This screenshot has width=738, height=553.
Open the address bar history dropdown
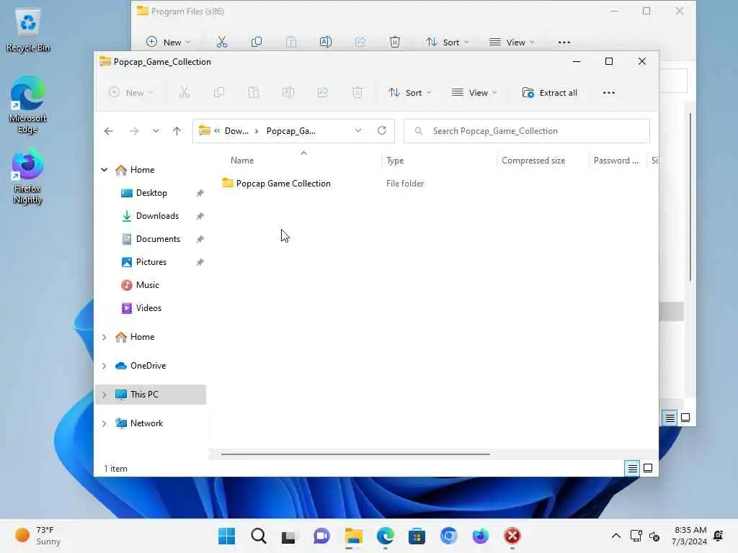(358, 131)
